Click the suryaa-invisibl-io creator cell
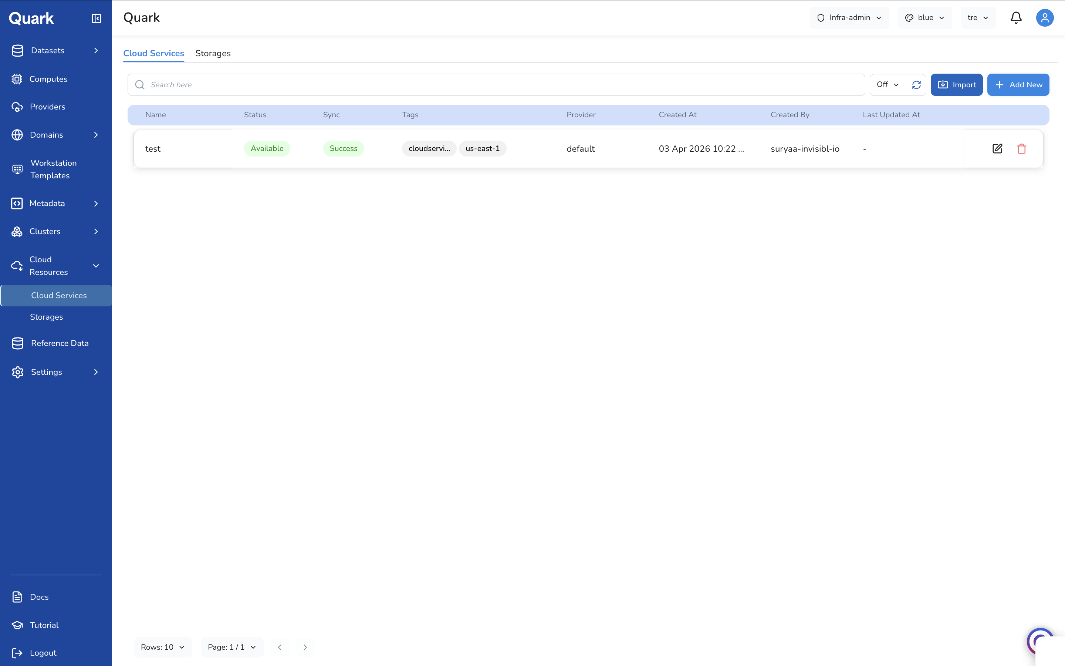The image size is (1065, 666). pyautogui.click(x=805, y=149)
